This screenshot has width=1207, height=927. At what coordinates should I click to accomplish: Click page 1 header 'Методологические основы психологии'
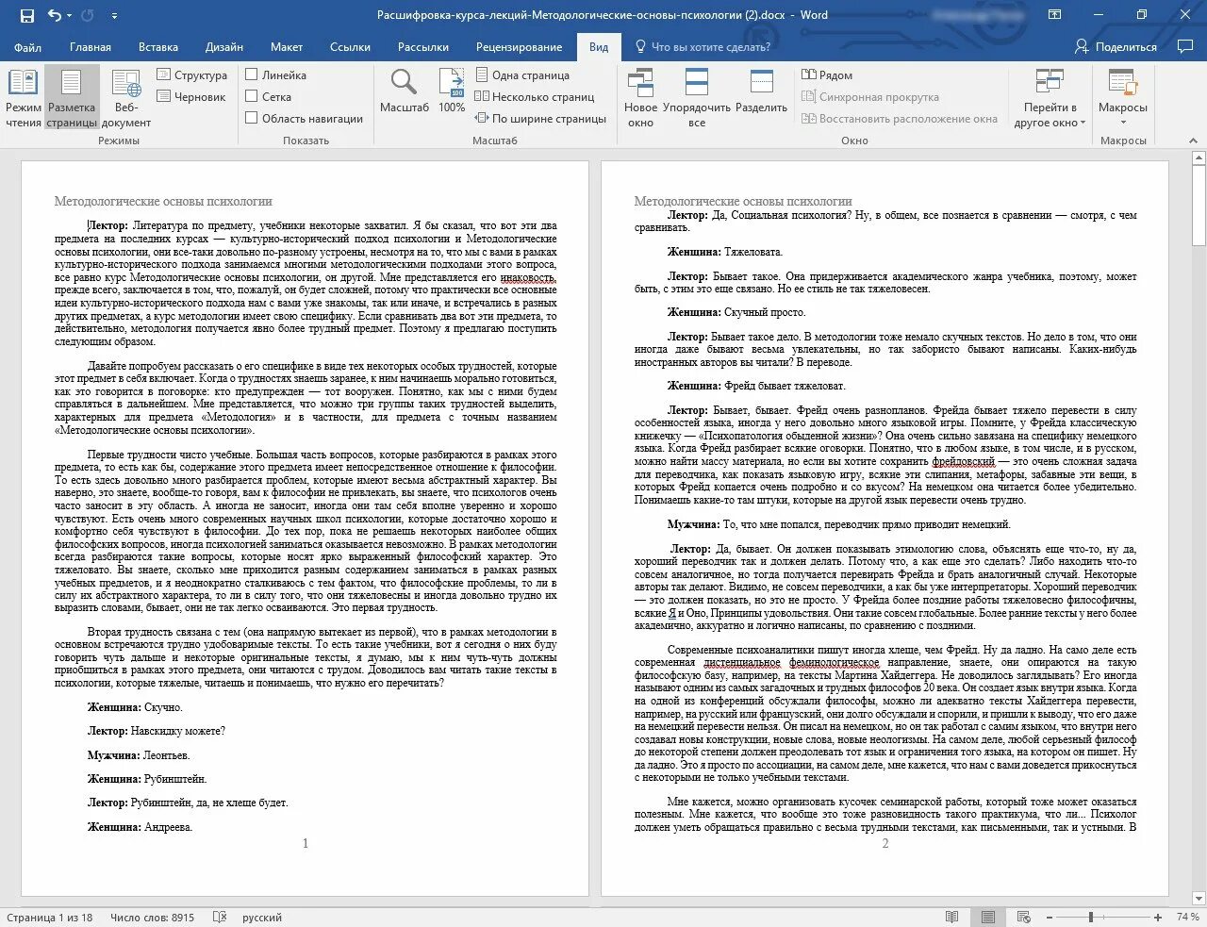click(x=163, y=201)
